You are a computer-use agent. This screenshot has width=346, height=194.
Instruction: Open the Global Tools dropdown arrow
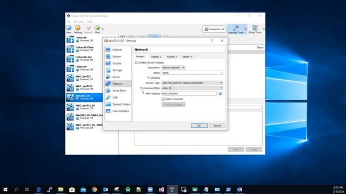click(x=263, y=29)
